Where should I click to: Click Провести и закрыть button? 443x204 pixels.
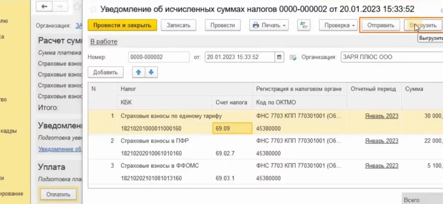point(122,25)
